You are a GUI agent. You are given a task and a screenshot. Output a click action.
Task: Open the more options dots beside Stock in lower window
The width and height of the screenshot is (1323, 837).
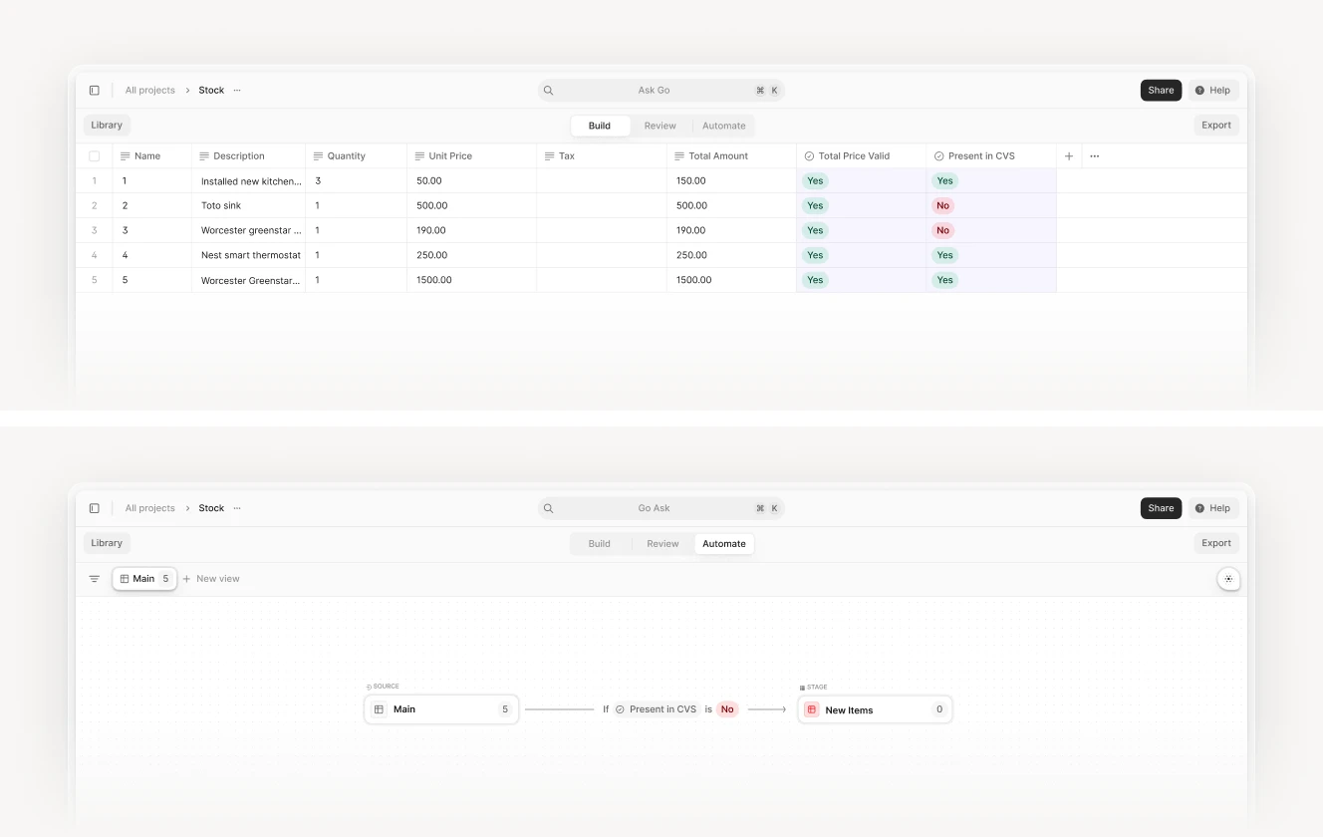pos(237,508)
